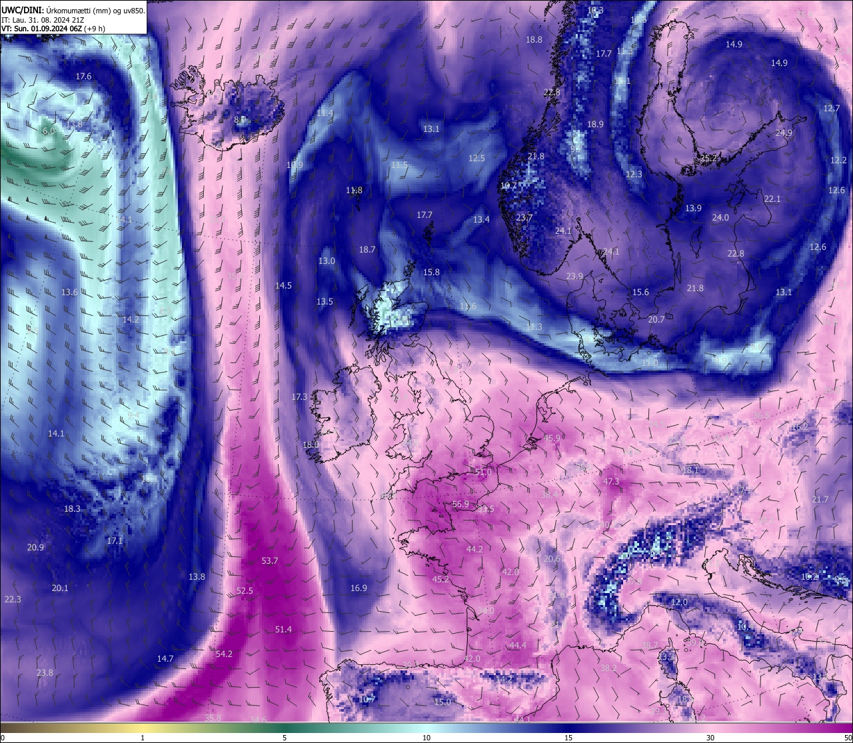Click the 52.5 map value

[245, 591]
